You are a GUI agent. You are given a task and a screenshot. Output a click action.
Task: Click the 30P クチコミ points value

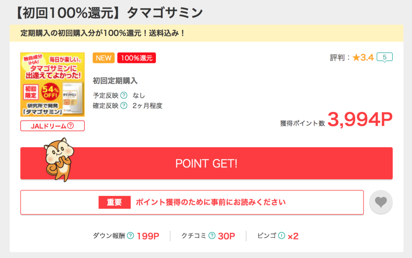226,236
